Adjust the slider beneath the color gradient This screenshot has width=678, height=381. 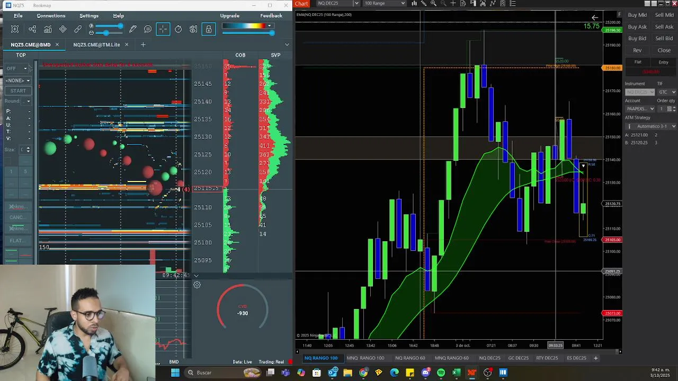248,33
